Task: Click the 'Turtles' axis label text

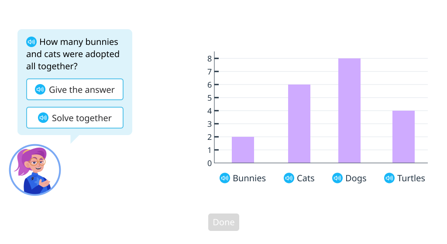Action: point(411,178)
